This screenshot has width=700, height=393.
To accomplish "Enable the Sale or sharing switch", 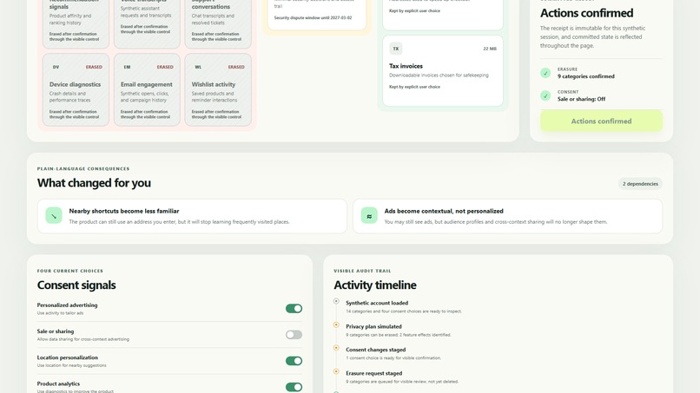I will [x=294, y=335].
